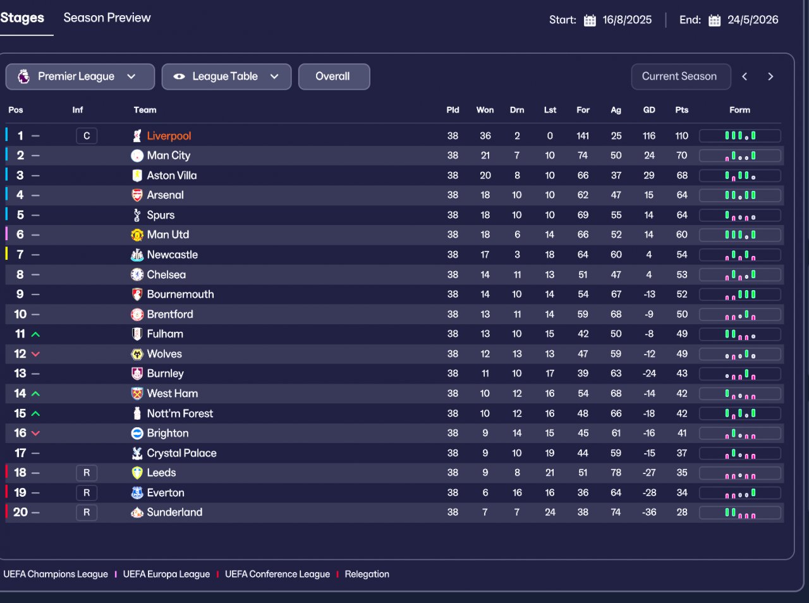809x603 pixels.
Task: Switch to the Season Preview tab
Action: [x=107, y=18]
